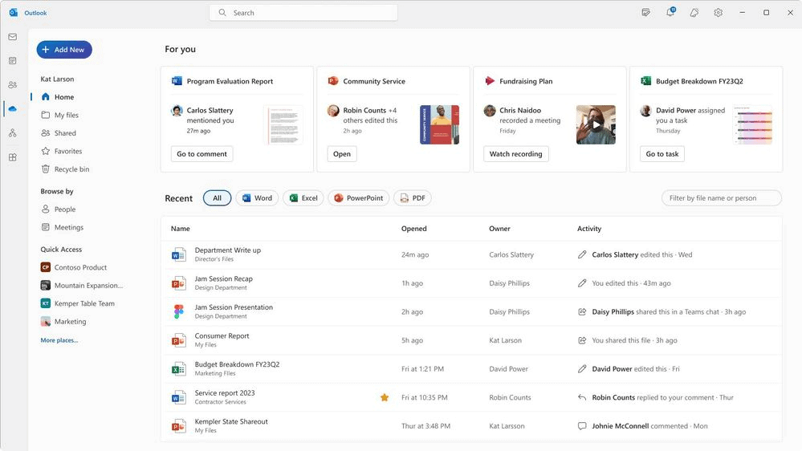This screenshot has width=802, height=451.
Task: Click Chris Naidoo's avatar in Fundraising Plan card
Action: (490, 111)
